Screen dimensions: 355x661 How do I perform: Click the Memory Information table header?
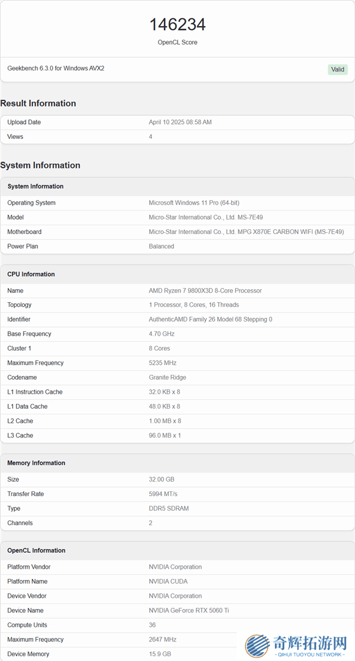[x=36, y=463]
